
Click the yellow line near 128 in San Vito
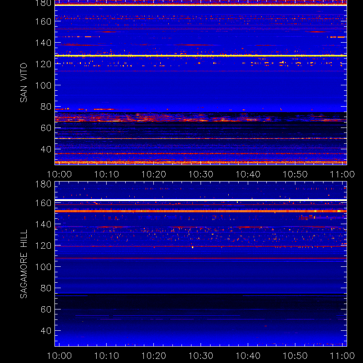[201, 55]
